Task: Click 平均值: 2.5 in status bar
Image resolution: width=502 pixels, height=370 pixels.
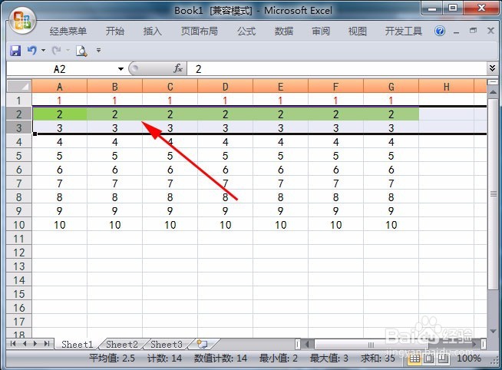Action: coord(112,358)
